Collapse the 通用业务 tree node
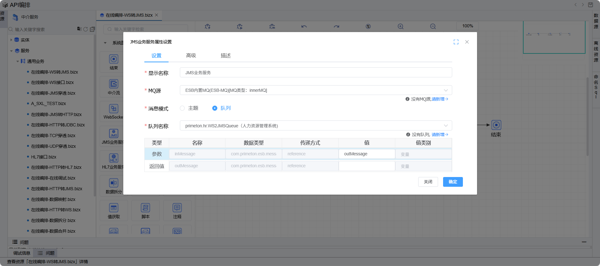 [x=18, y=61]
